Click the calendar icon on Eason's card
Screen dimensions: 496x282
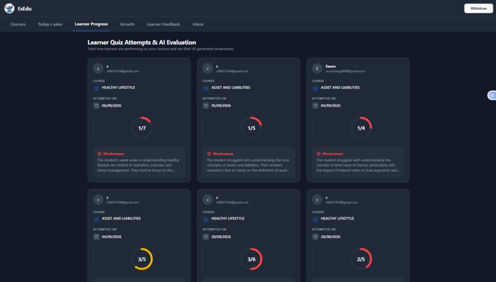[315, 106]
